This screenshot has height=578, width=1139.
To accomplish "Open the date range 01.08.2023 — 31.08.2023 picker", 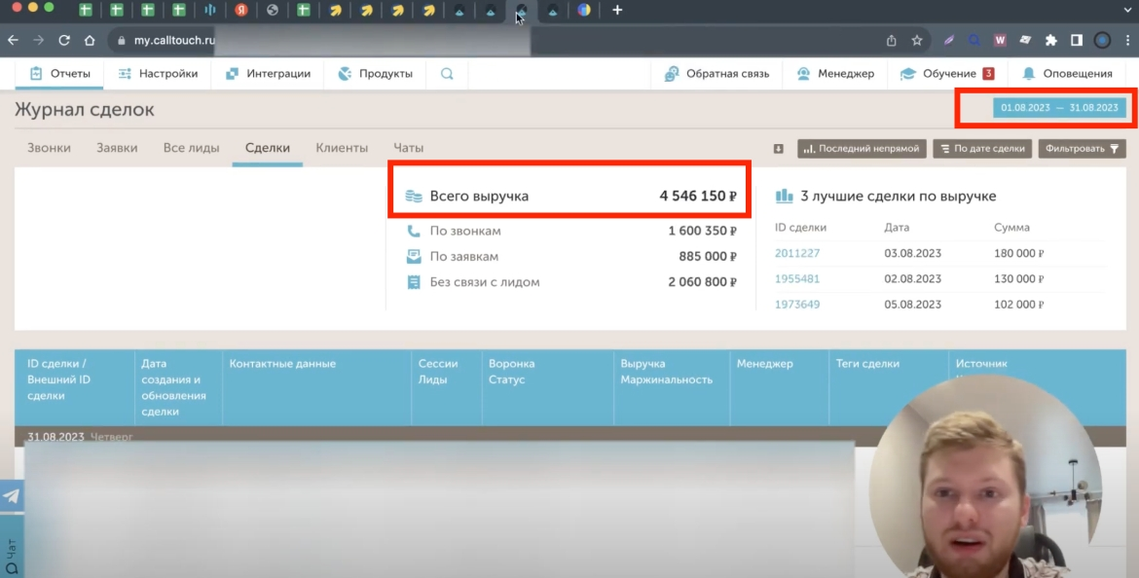I will 1060,107.
